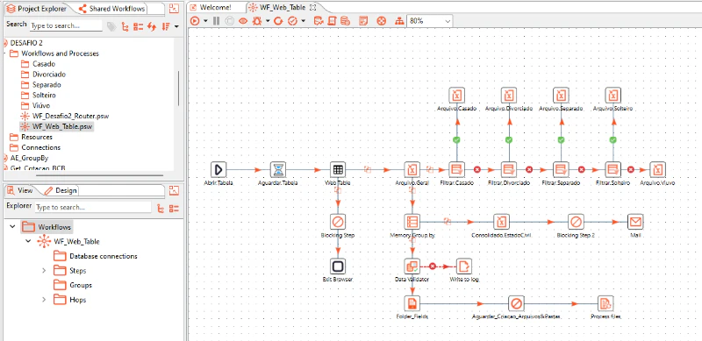Click the list view icon in Project Explorer
The height and width of the screenshot is (341, 702).
138,27
